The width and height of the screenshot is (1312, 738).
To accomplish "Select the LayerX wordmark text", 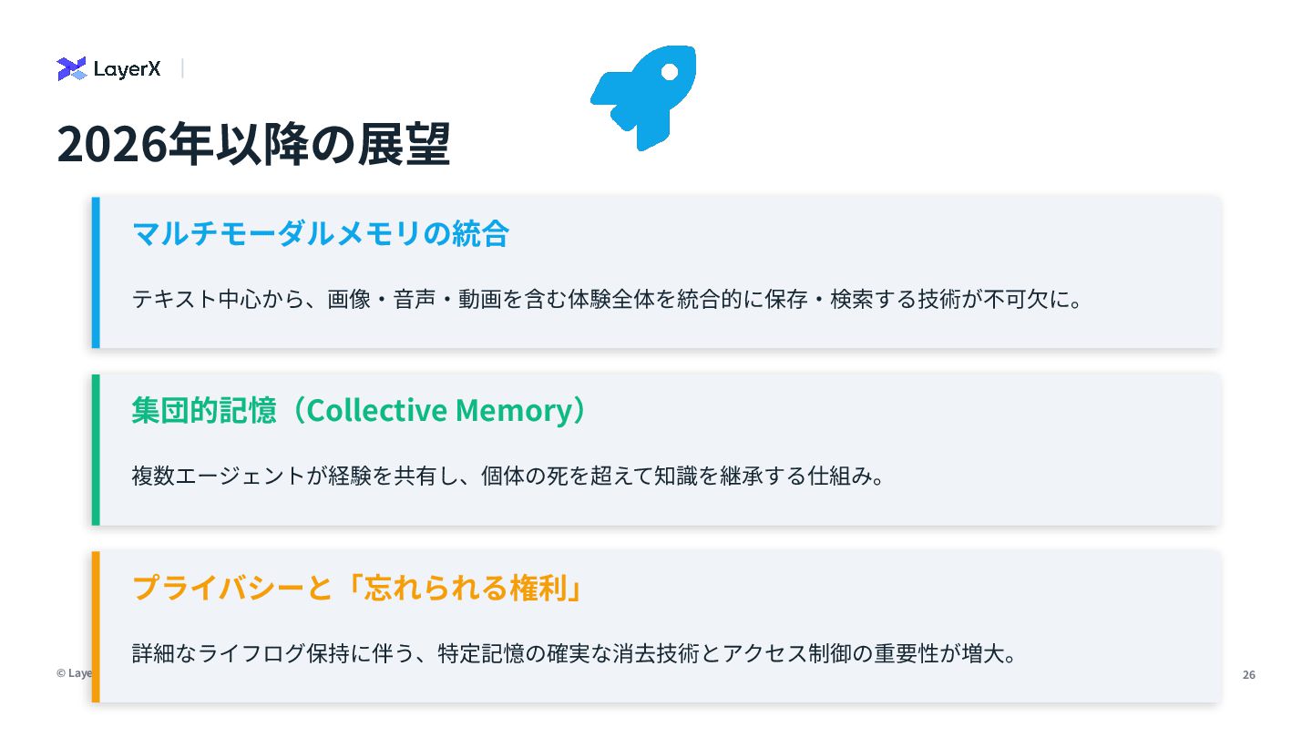I will click(127, 69).
